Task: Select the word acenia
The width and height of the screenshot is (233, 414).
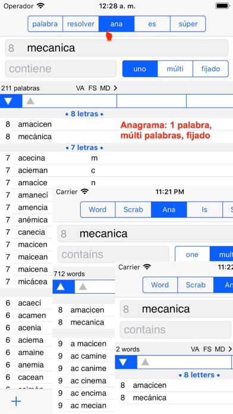Action: tap(30, 328)
